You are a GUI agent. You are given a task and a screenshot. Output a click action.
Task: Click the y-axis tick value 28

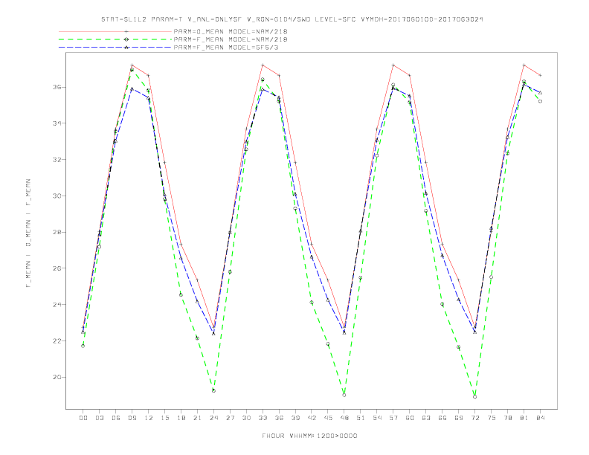(x=57, y=232)
